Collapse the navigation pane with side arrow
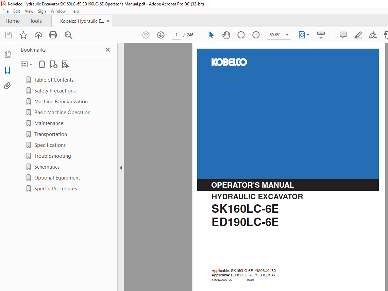 point(120,168)
